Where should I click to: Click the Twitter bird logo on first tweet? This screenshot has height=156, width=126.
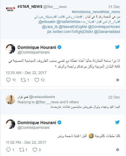click(x=117, y=47)
